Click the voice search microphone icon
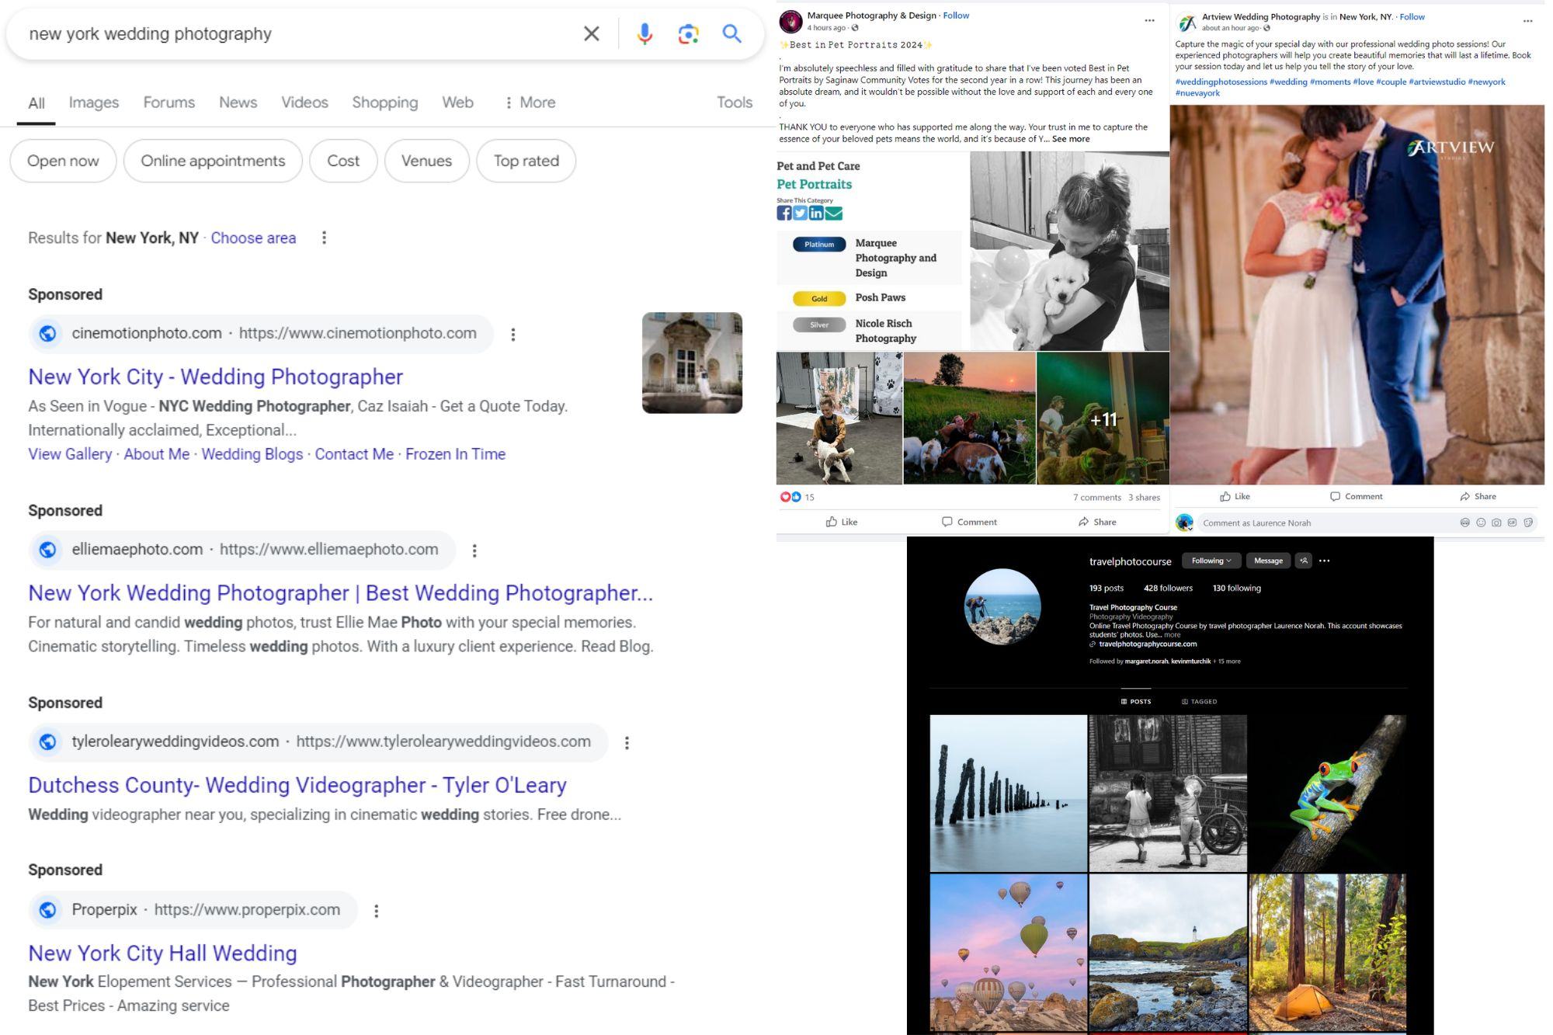 pos(644,33)
